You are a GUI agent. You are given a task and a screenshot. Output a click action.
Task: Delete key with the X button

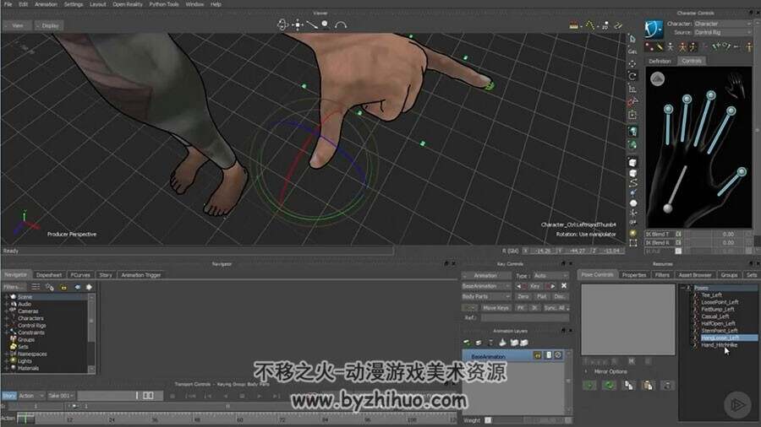[564, 286]
